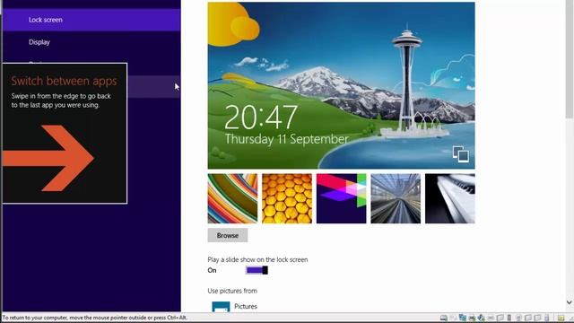
Task: Click the network adapter status bar icon
Action: (x=463, y=318)
